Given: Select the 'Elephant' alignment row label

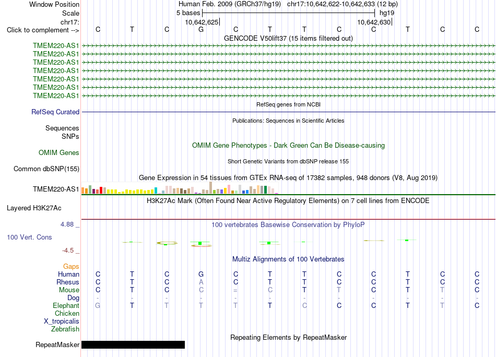Looking at the screenshot, I should (66, 305).
